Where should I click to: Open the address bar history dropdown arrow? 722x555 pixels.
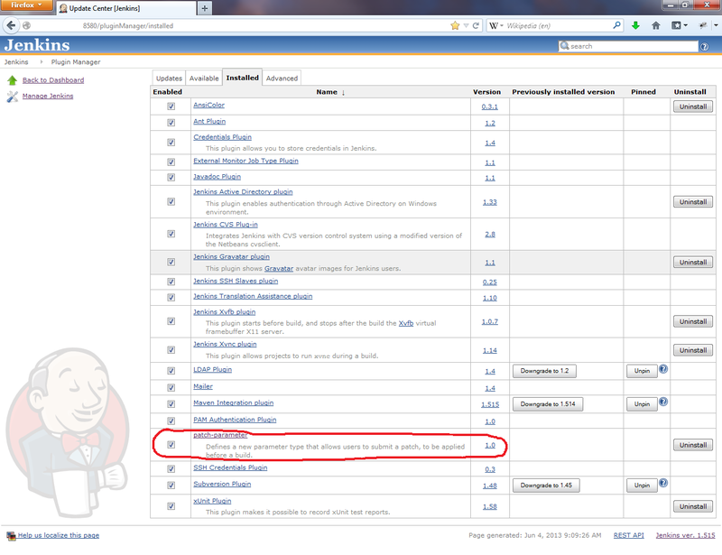(466, 26)
